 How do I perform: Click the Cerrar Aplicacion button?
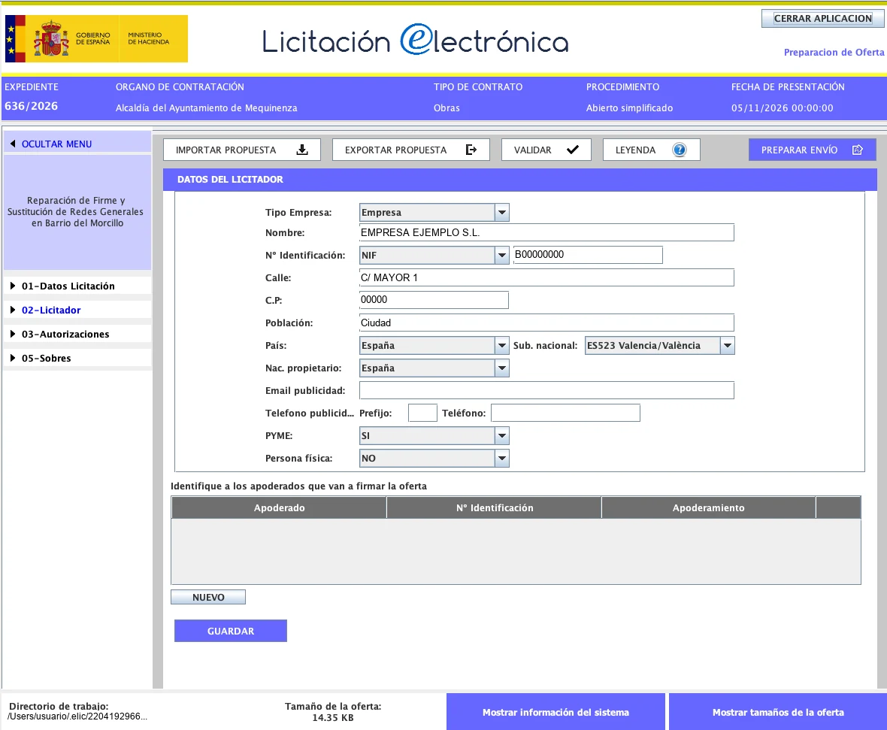coord(822,19)
